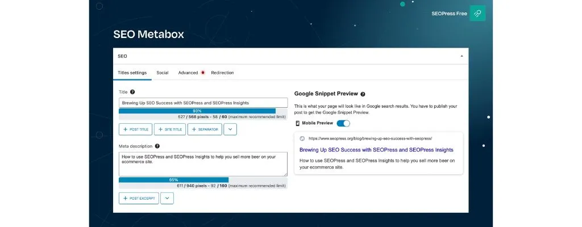Click the mobile phone icon beside Mobile Preview

(x=297, y=123)
